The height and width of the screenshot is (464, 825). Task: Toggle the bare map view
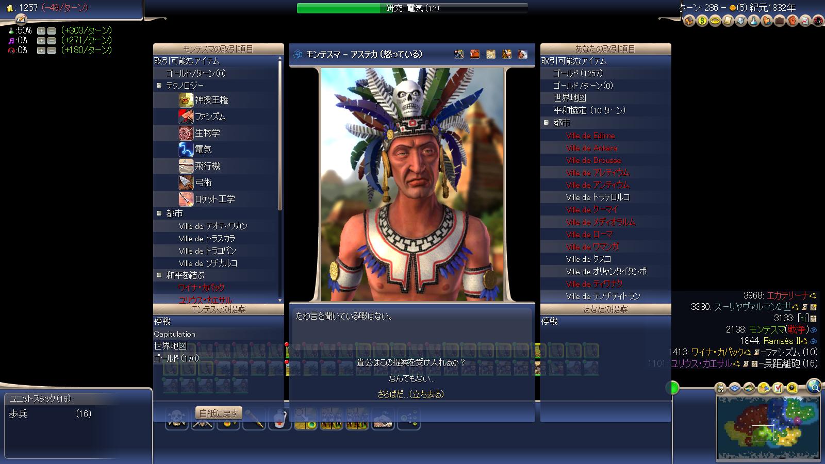coord(749,388)
